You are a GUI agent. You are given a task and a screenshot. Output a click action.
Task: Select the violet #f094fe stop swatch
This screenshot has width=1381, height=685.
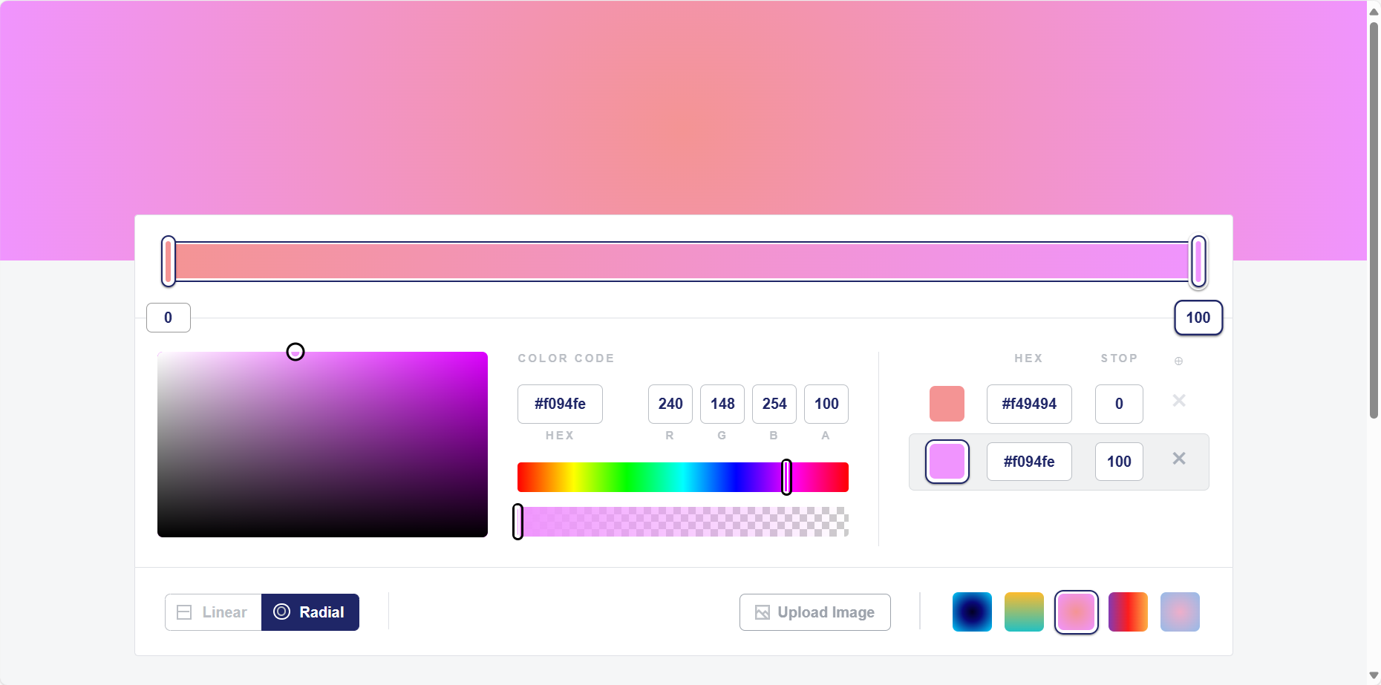point(947,462)
